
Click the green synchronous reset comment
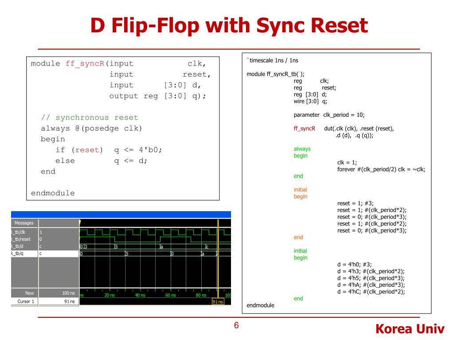coord(90,117)
